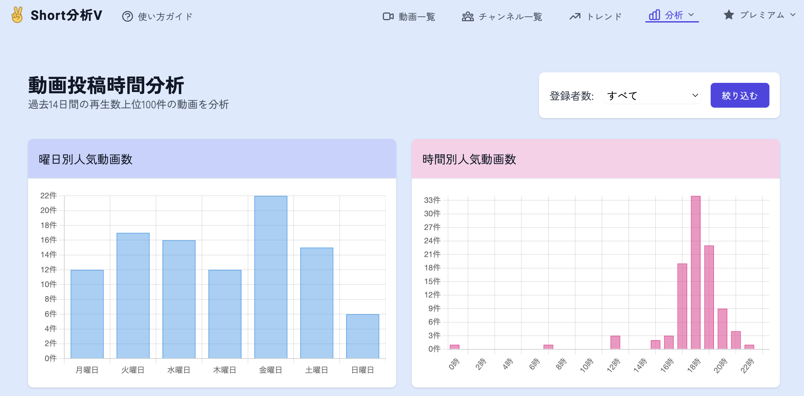804x396 pixels.
Task: Click the 月曜日 bar in weekday chart
Action: click(x=87, y=314)
